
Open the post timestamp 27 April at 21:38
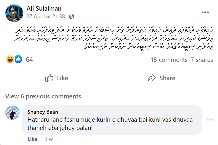pos(46,17)
